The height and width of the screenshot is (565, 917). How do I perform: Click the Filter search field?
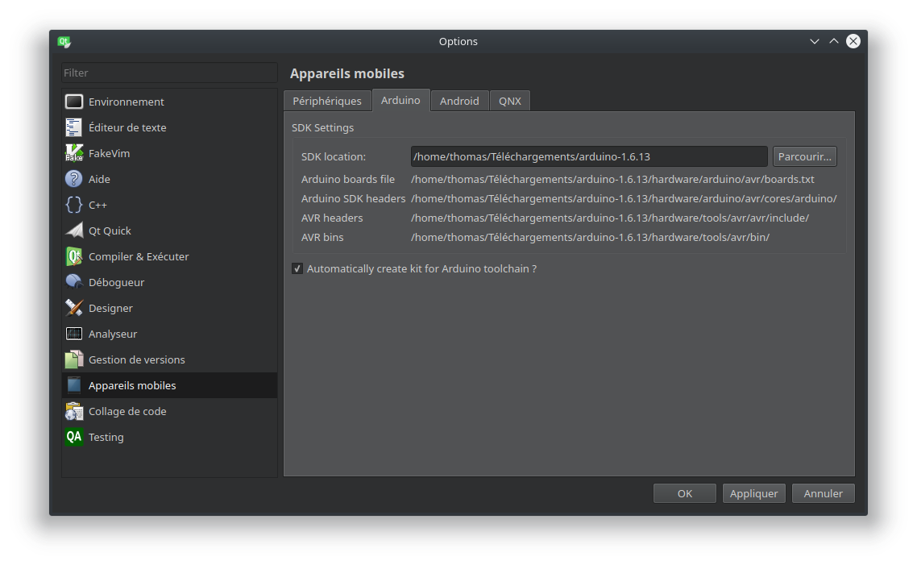coord(169,73)
